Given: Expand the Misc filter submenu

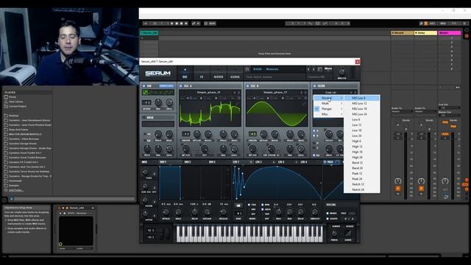Looking at the screenshot, I should 328,114.
